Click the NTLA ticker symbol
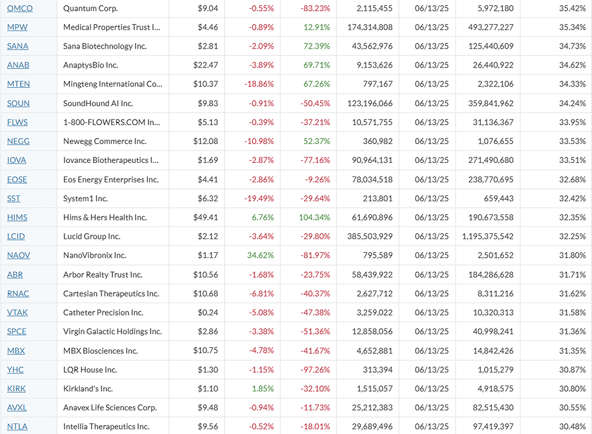This screenshot has height=434, width=592. pyautogui.click(x=17, y=426)
